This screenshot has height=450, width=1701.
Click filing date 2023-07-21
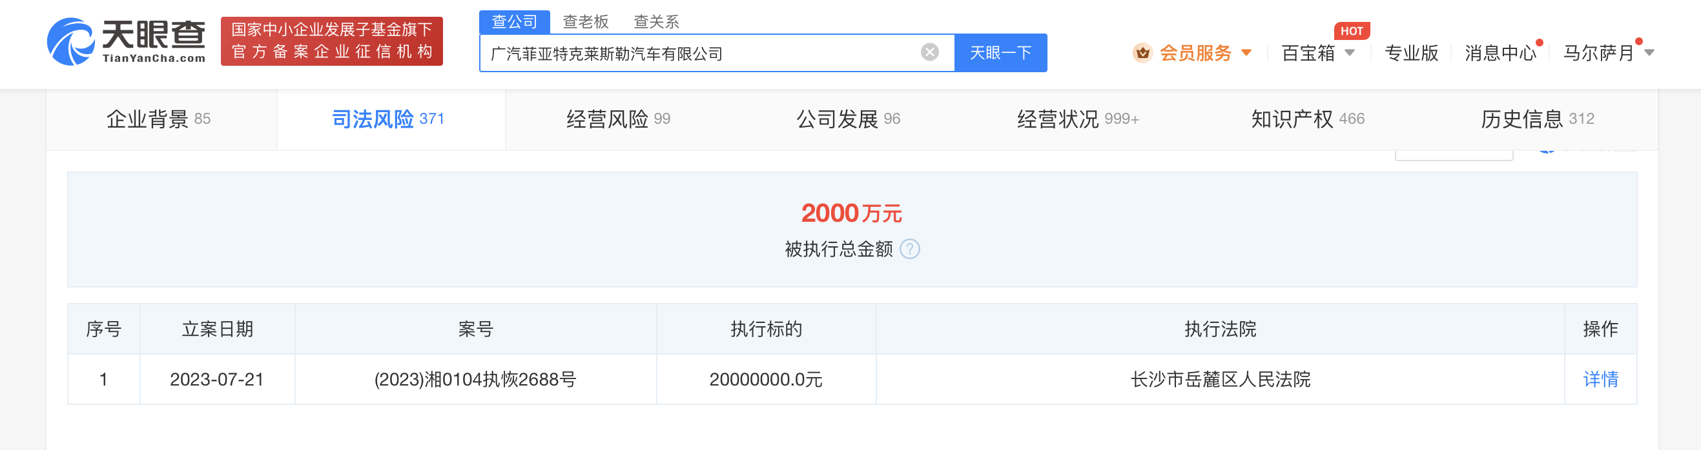point(216,380)
